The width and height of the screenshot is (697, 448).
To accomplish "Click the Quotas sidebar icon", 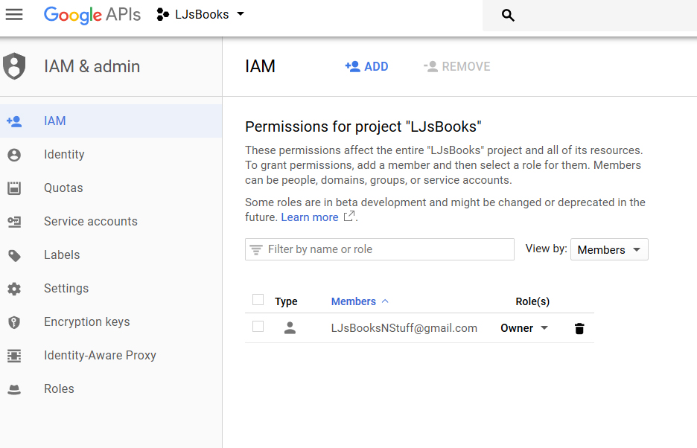I will pyautogui.click(x=14, y=188).
